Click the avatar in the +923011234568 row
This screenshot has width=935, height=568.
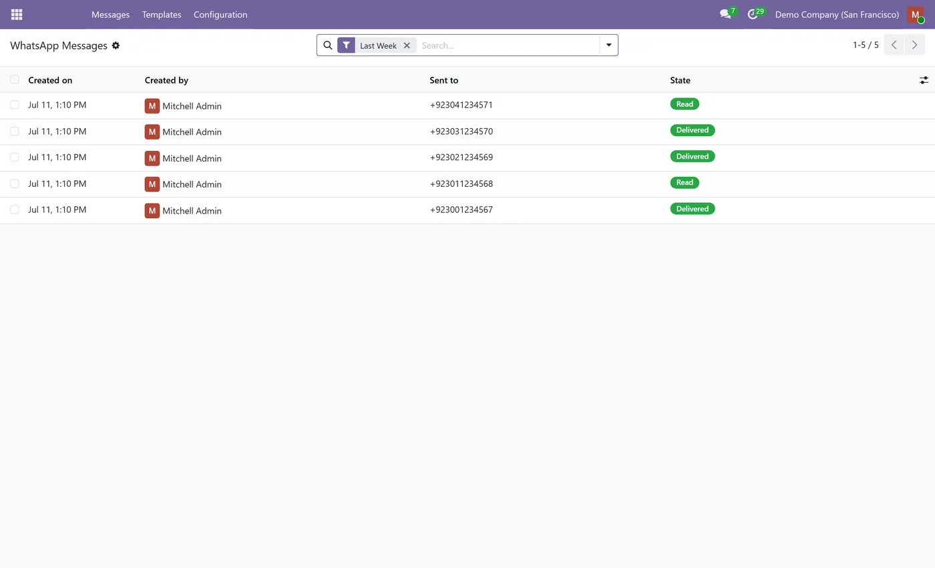[152, 184]
